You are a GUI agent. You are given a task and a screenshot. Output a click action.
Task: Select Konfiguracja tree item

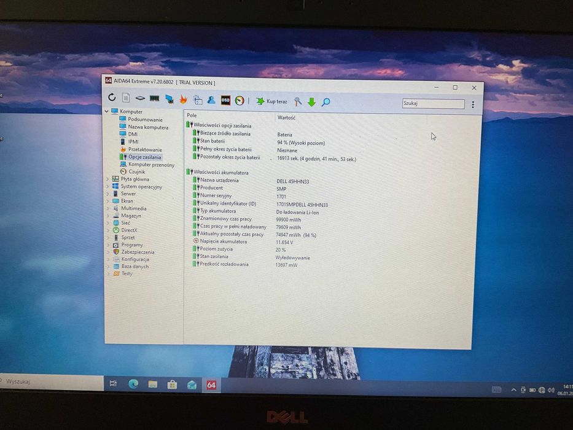[135, 259]
